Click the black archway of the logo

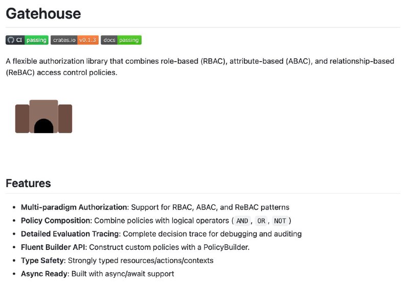(x=43, y=126)
